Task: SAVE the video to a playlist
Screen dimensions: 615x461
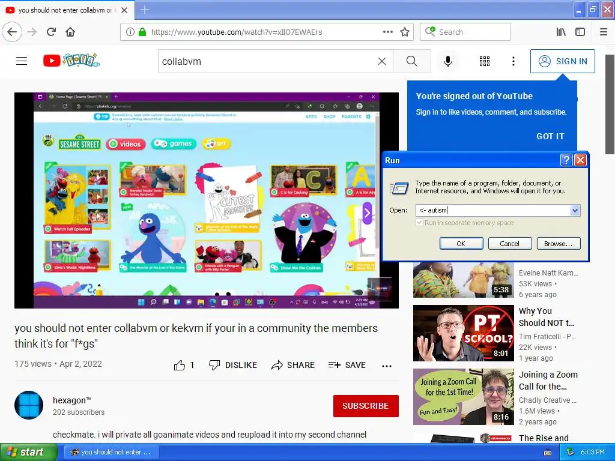Action: pyautogui.click(x=347, y=365)
